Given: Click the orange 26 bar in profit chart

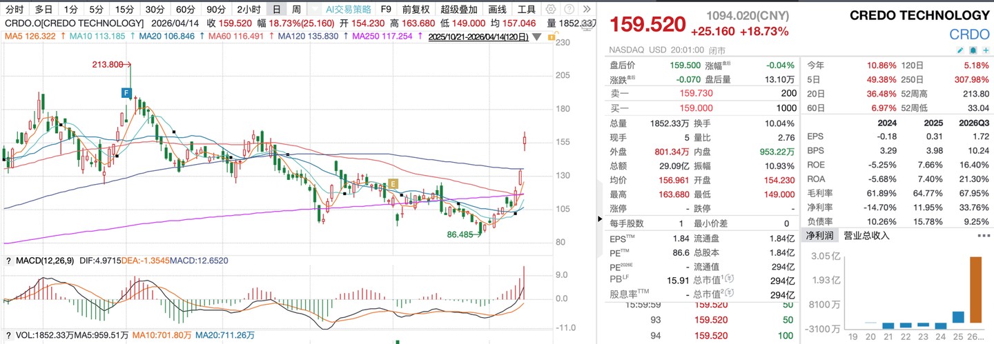Looking at the screenshot, I should 975,290.
